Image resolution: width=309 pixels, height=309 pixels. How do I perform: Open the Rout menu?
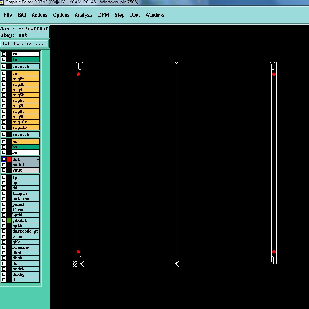[135, 15]
